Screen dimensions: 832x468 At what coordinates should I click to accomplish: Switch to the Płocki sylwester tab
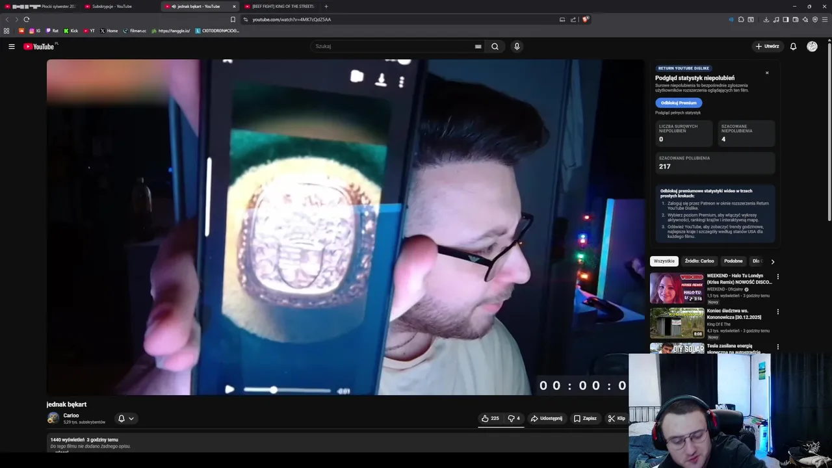click(40, 6)
